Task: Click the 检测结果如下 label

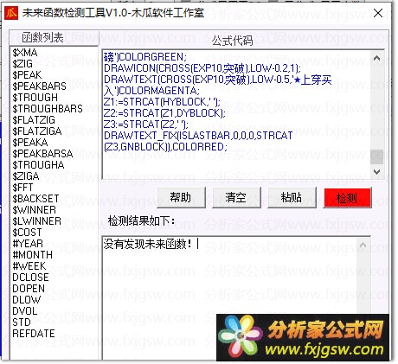Action: pos(141,221)
